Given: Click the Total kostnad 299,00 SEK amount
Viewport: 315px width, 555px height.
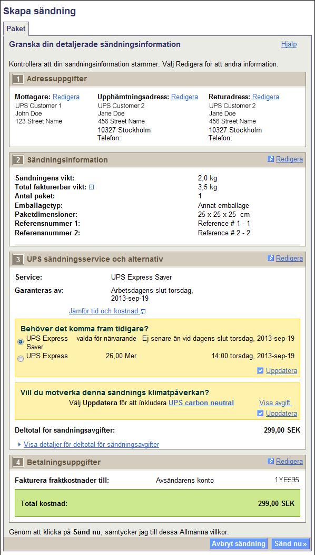Looking at the screenshot, I should (276, 503).
